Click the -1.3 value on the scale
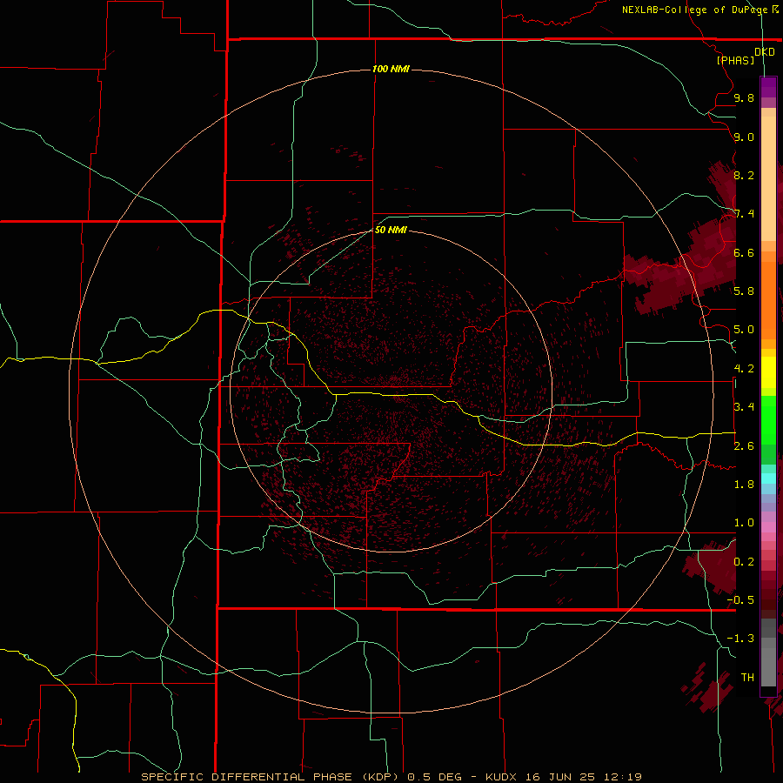 click(x=740, y=639)
